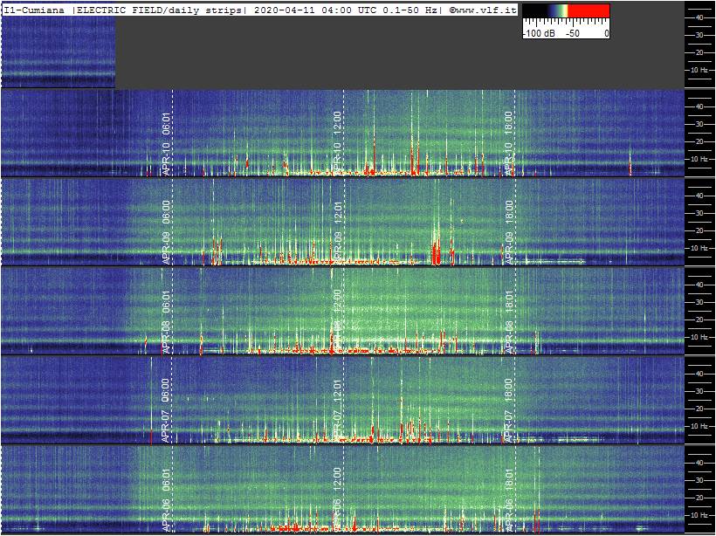Viewport: 716px width, 536px height.
Task: Select the APR-08 06:01 time marker
Action: pyautogui.click(x=166, y=321)
